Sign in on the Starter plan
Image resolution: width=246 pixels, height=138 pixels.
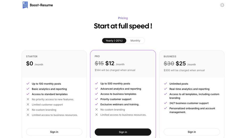54,132
